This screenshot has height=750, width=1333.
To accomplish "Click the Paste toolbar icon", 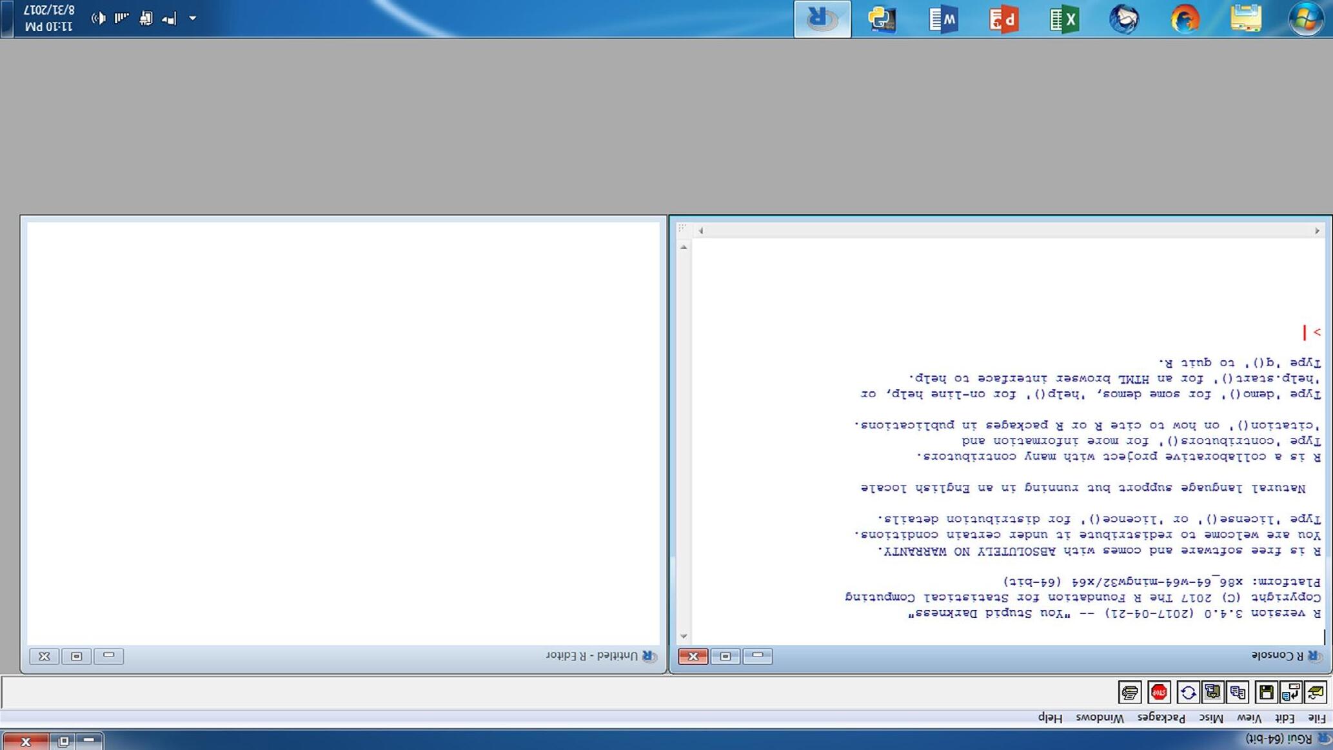I will [x=1212, y=693].
